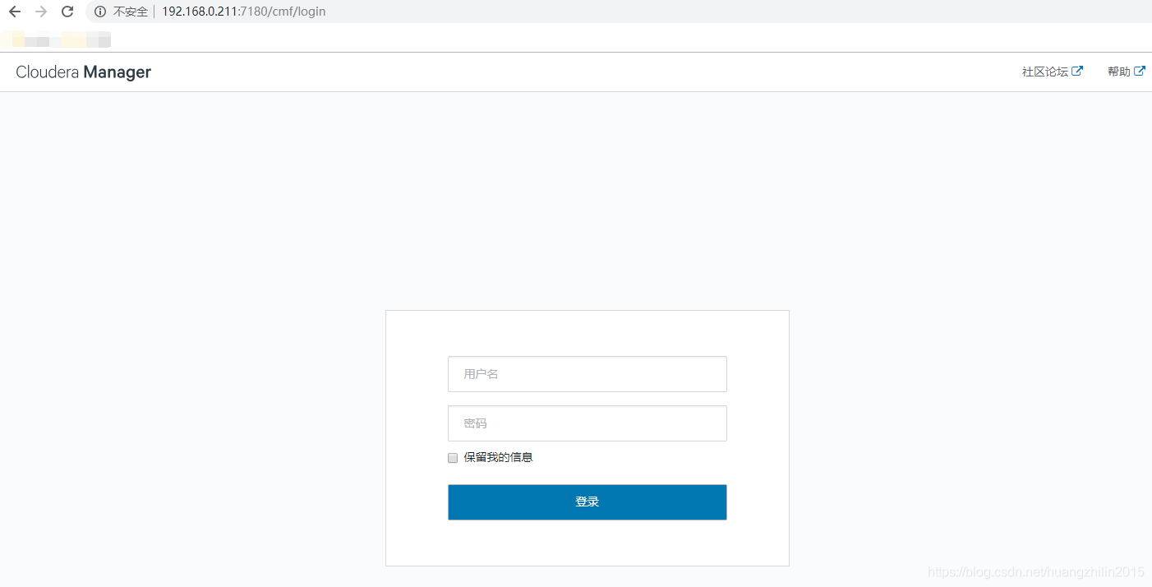Viewport: 1152px width, 587px height.
Task: Click the browser back arrow
Action: (15, 12)
